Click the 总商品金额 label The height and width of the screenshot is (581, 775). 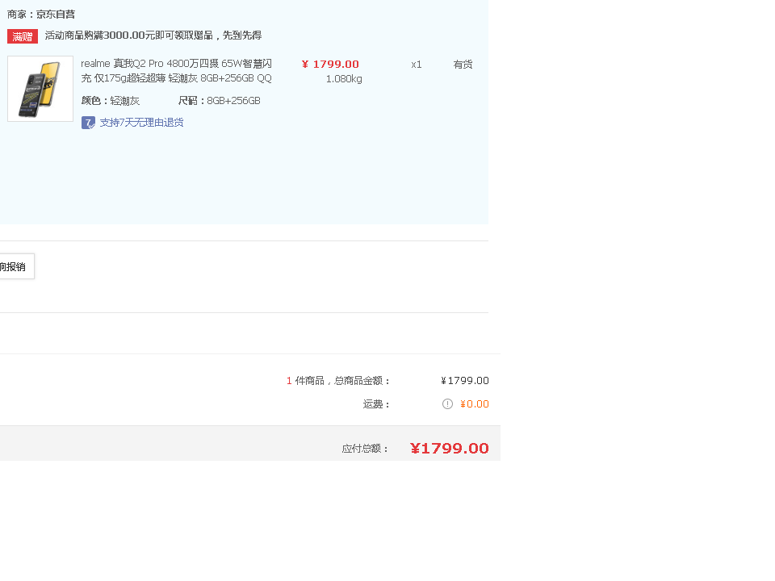pyautogui.click(x=362, y=381)
